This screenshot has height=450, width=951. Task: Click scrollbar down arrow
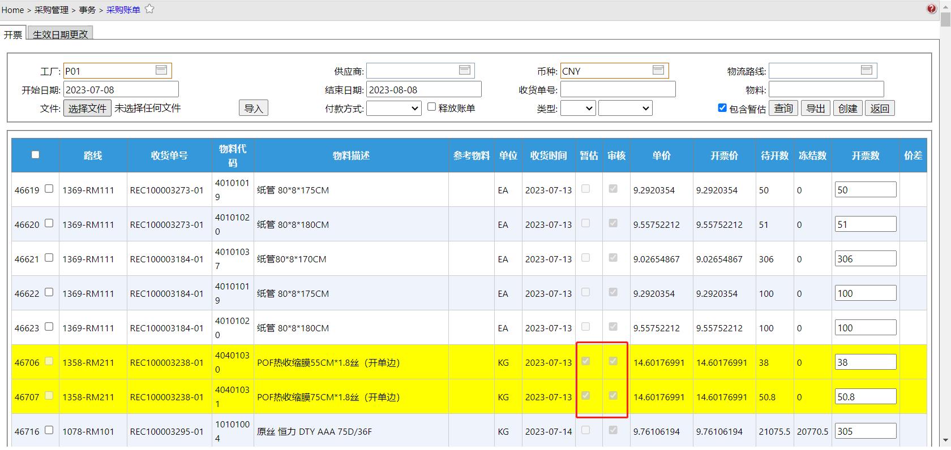pos(945,440)
